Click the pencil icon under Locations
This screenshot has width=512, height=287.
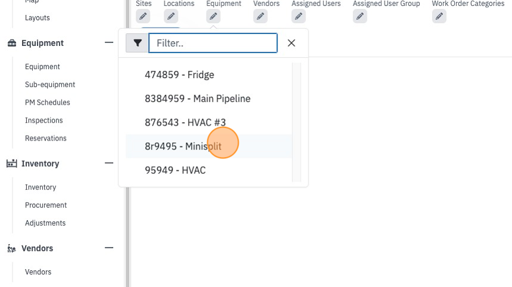click(171, 16)
